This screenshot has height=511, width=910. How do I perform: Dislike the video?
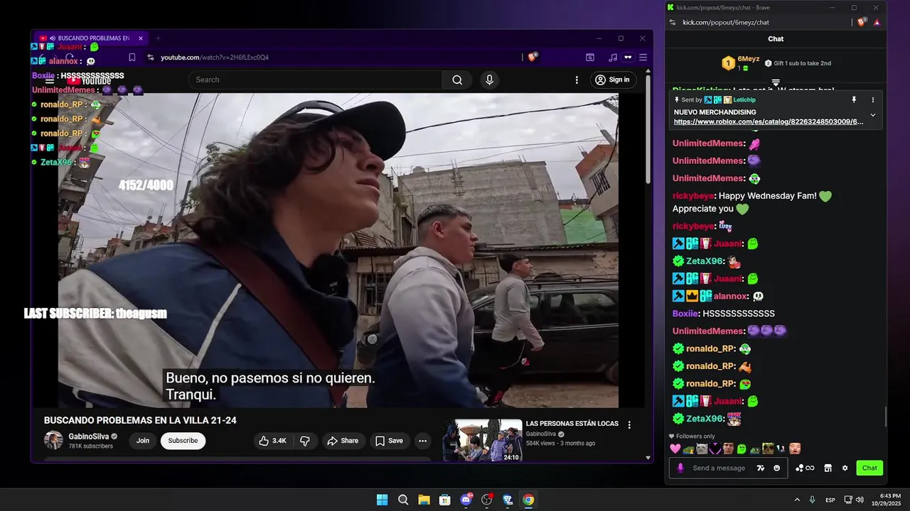[x=305, y=441]
